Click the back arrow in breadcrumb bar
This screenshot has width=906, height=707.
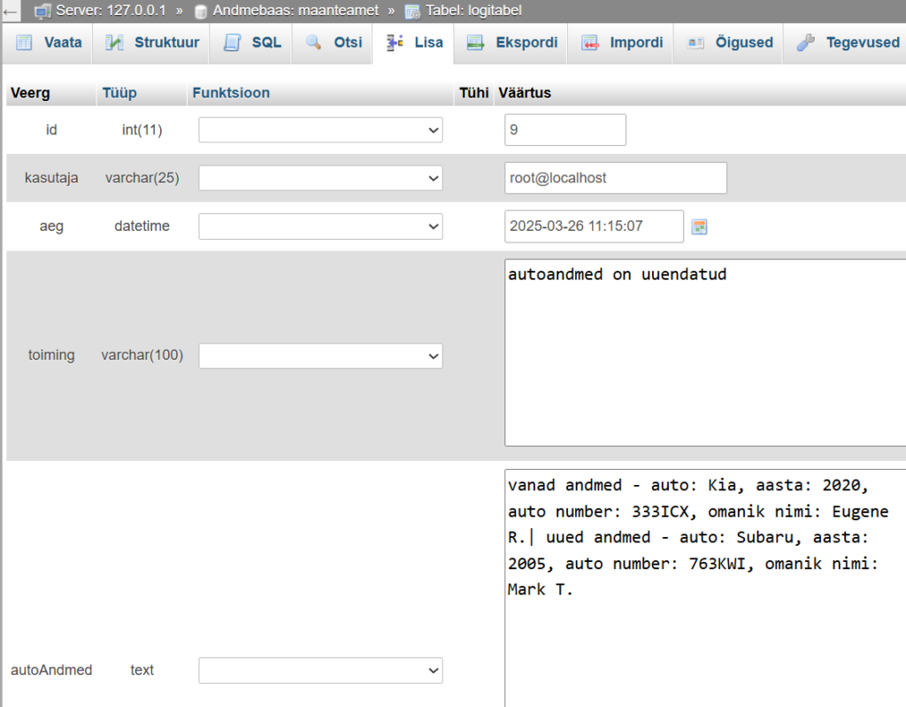11,11
